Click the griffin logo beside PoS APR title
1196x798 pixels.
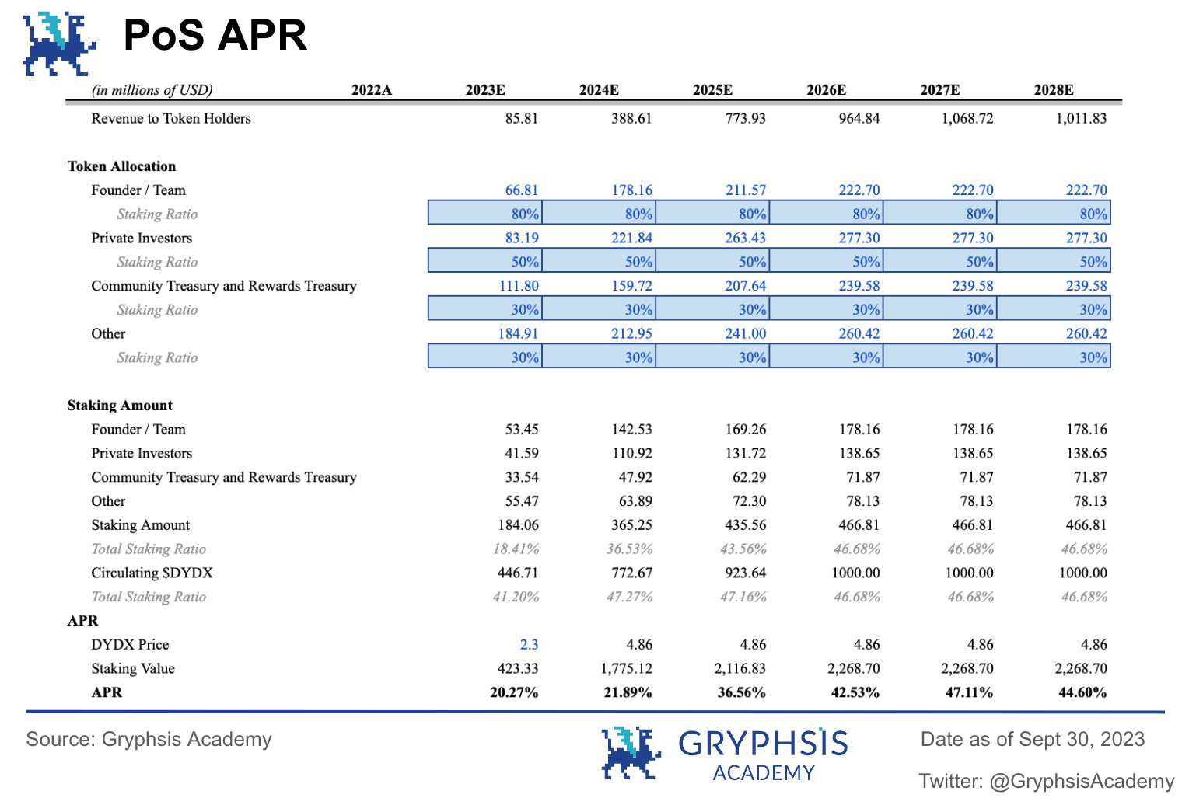58,44
